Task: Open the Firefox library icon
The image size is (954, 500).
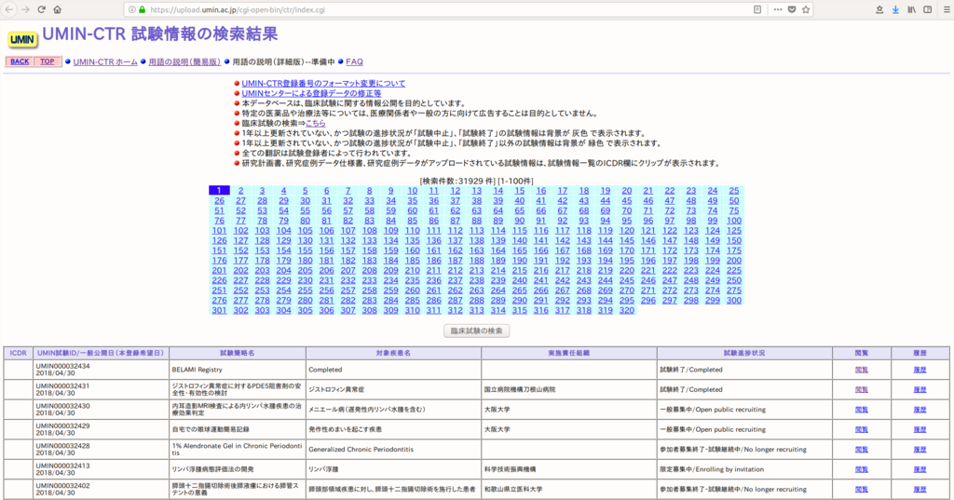Action: 911,9
